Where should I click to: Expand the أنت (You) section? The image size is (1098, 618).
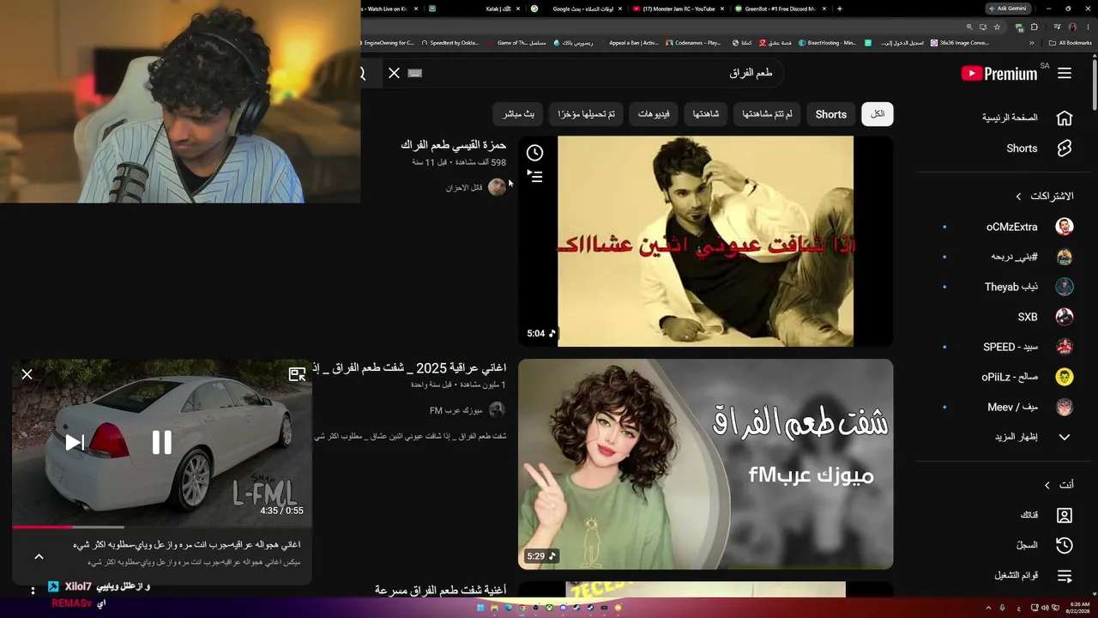tap(1059, 485)
